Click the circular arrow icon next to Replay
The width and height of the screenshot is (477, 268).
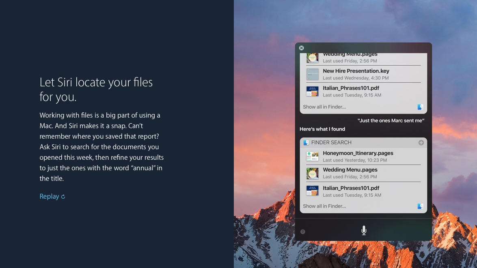point(63,197)
